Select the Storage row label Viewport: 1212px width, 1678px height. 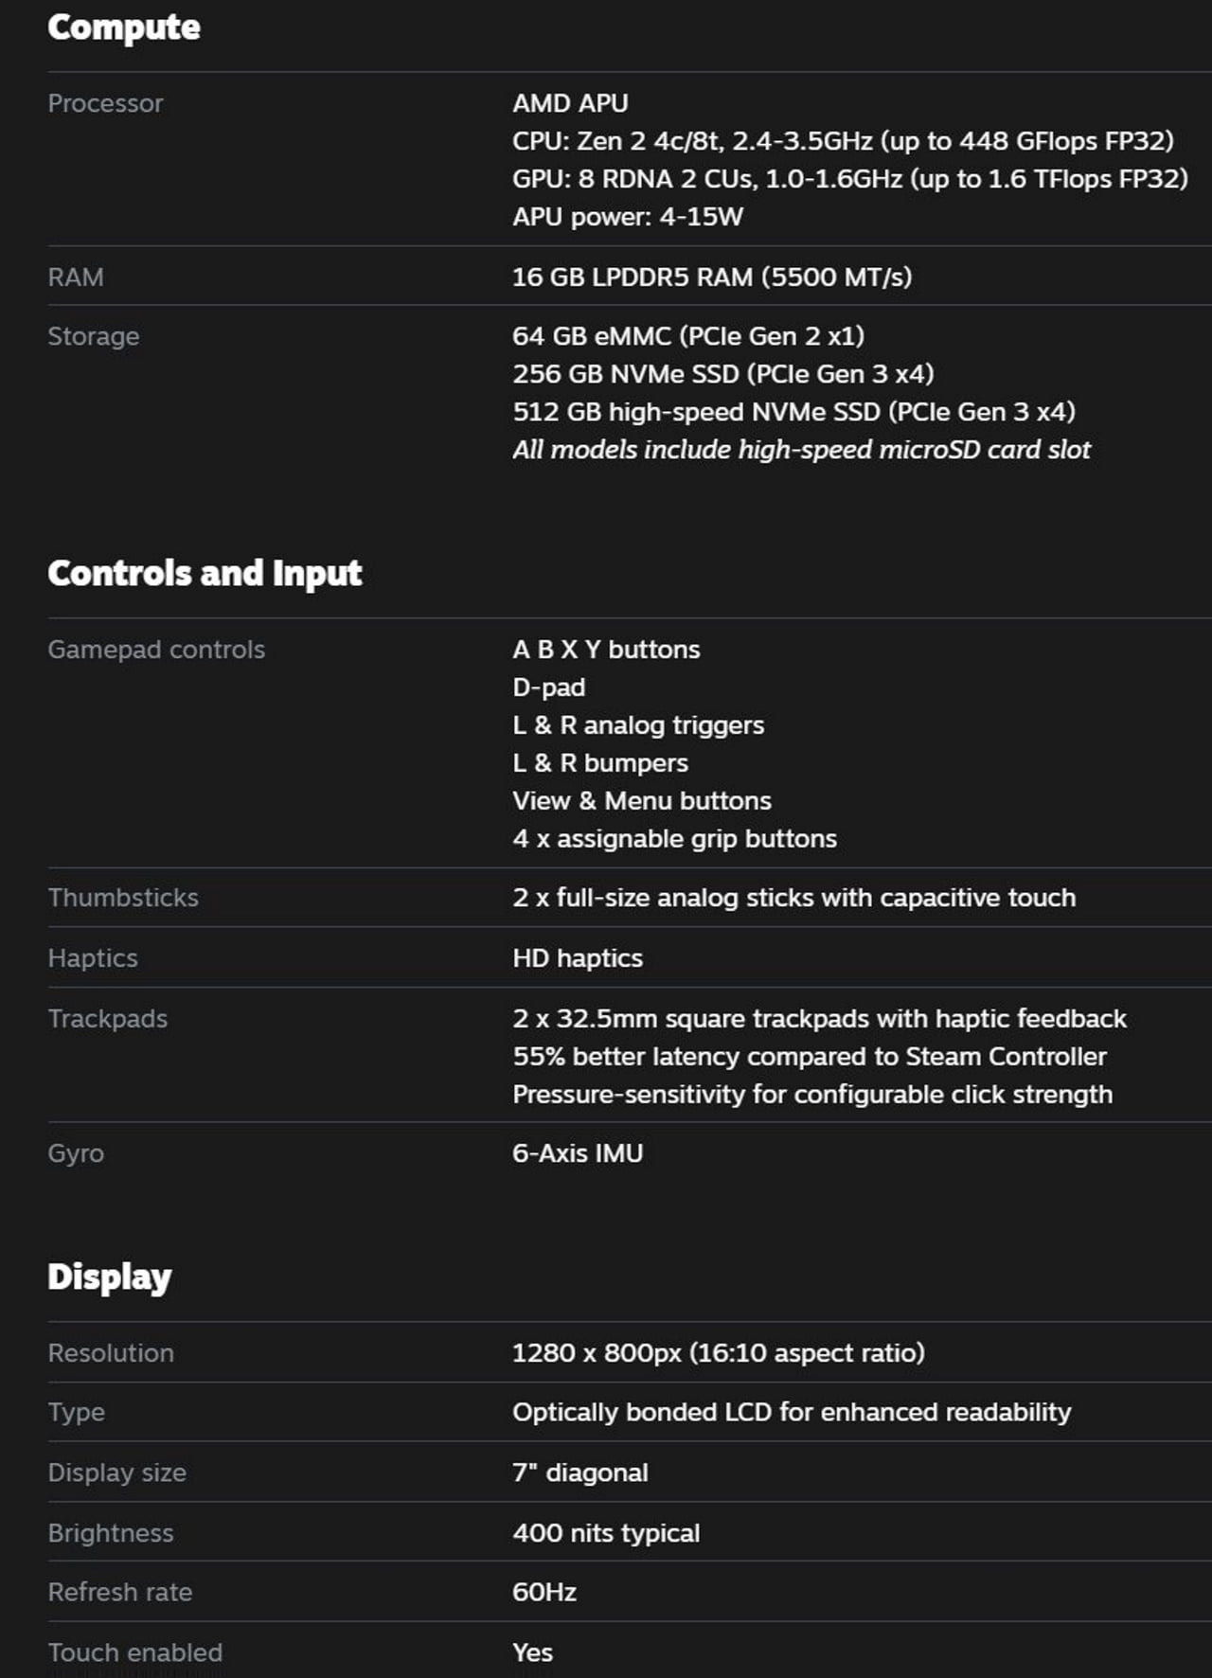(93, 336)
